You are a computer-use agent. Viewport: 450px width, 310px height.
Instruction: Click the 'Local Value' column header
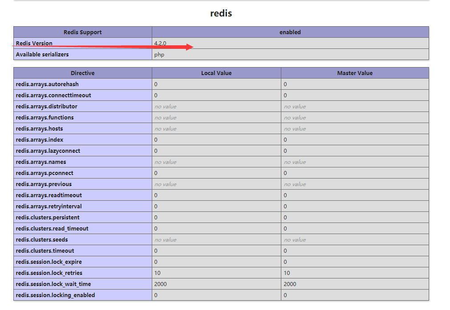[x=216, y=73]
